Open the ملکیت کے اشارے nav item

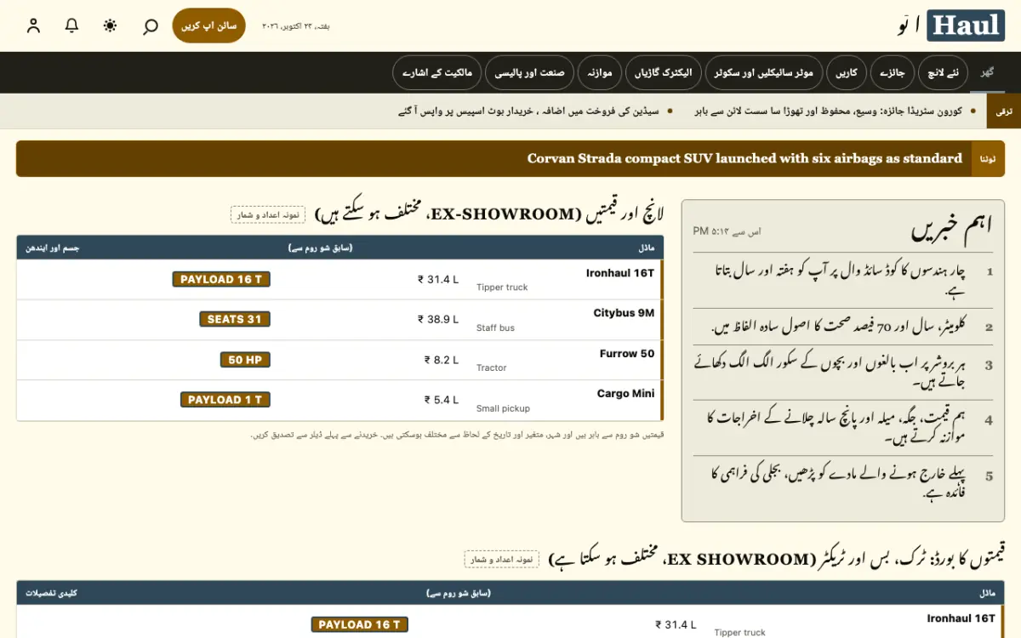point(437,73)
